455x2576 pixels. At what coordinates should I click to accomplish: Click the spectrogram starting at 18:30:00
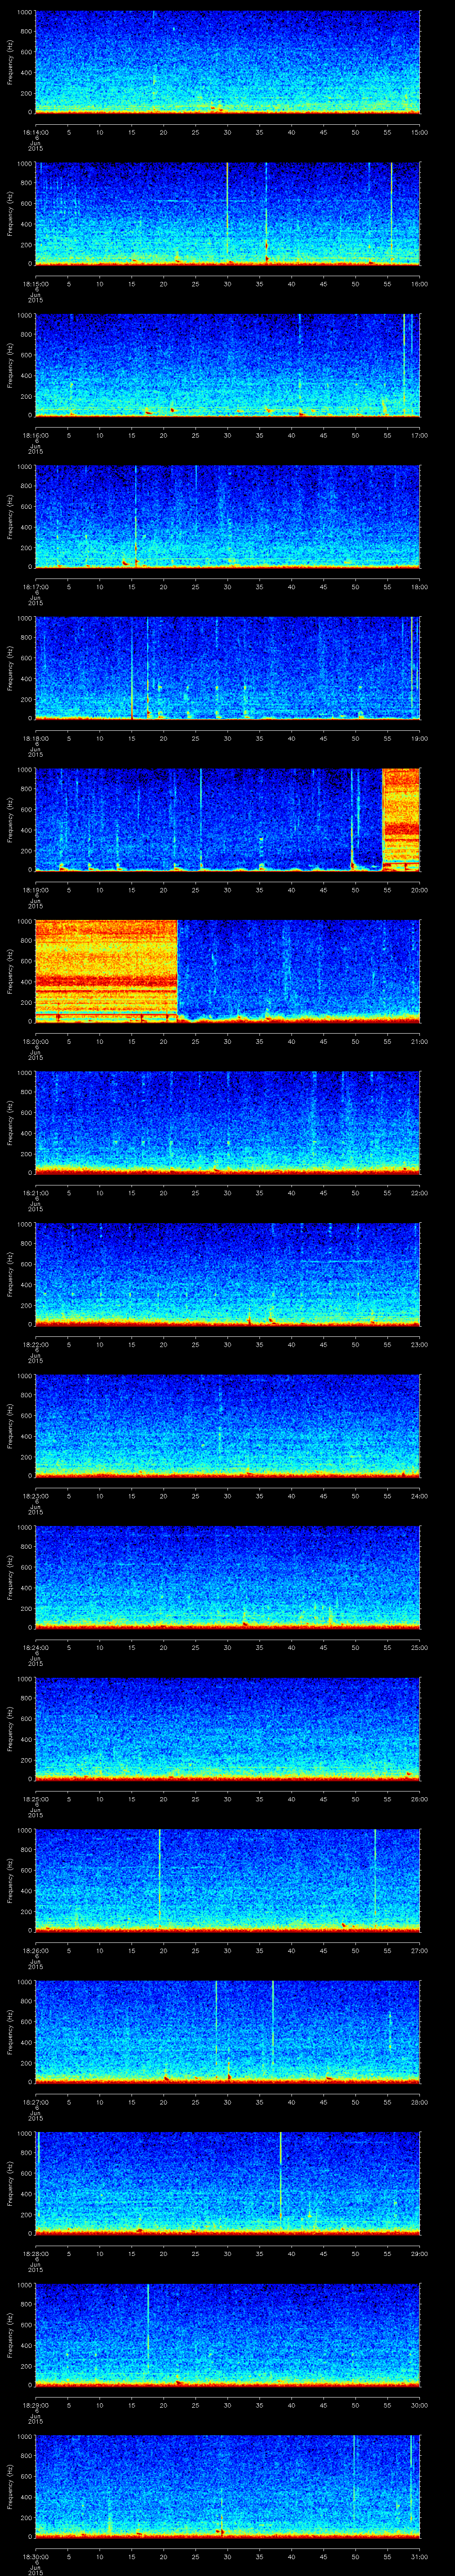(x=228, y=2486)
